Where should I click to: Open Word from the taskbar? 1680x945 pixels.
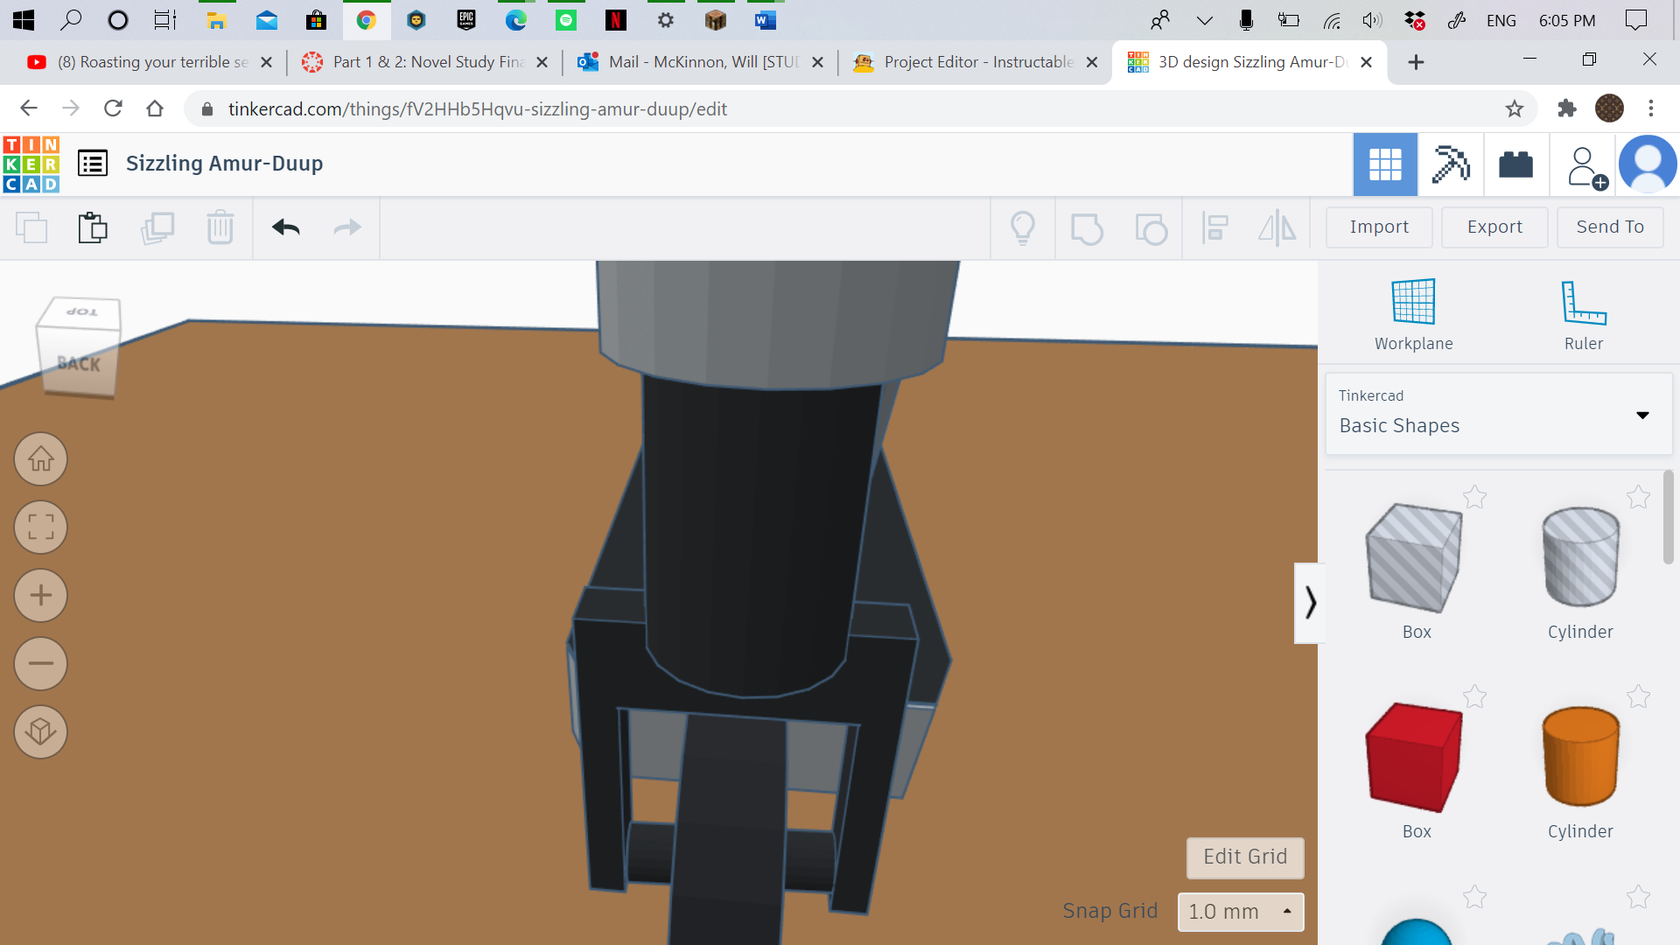click(x=766, y=20)
